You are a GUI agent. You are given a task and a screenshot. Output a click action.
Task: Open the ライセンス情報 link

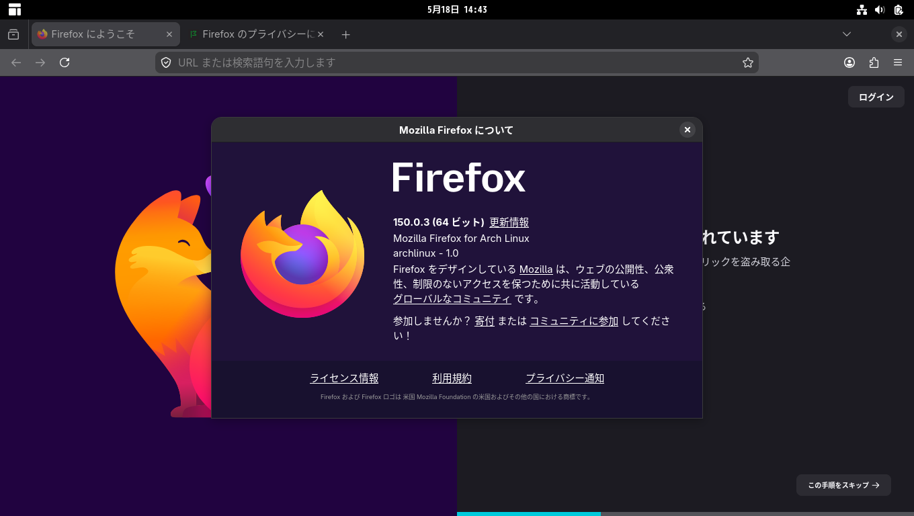coord(344,378)
